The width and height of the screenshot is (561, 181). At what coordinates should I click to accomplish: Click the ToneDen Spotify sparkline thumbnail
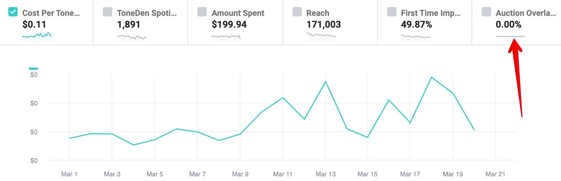pos(131,37)
